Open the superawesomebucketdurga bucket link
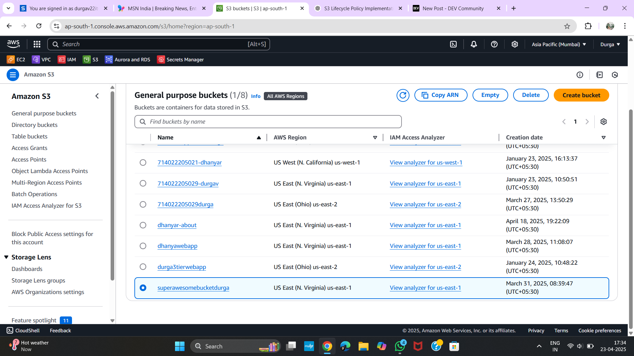 click(x=193, y=288)
